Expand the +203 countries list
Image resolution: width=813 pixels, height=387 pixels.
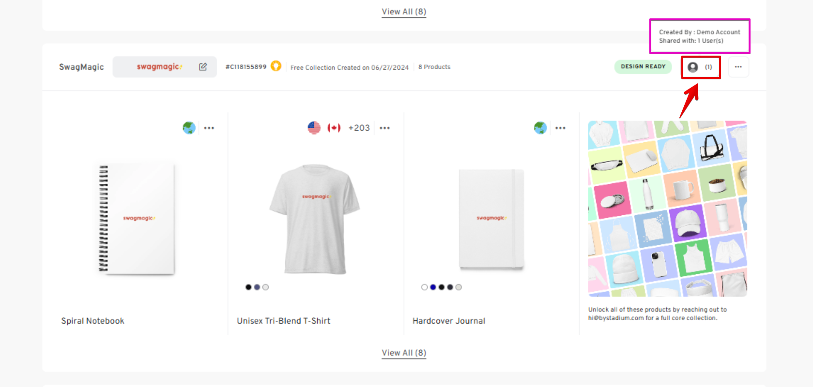(x=359, y=128)
